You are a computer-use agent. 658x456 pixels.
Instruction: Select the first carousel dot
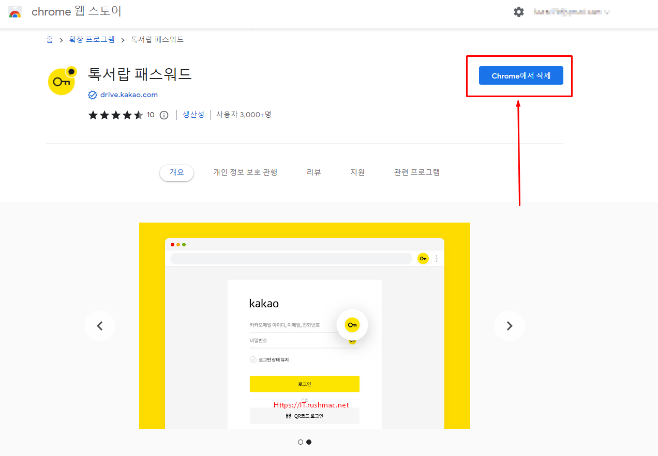tap(301, 442)
